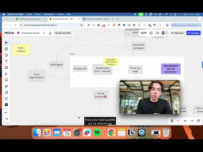This screenshot has width=203, height=152.
Task: Click Changer de forfait button
Action: 63,33
